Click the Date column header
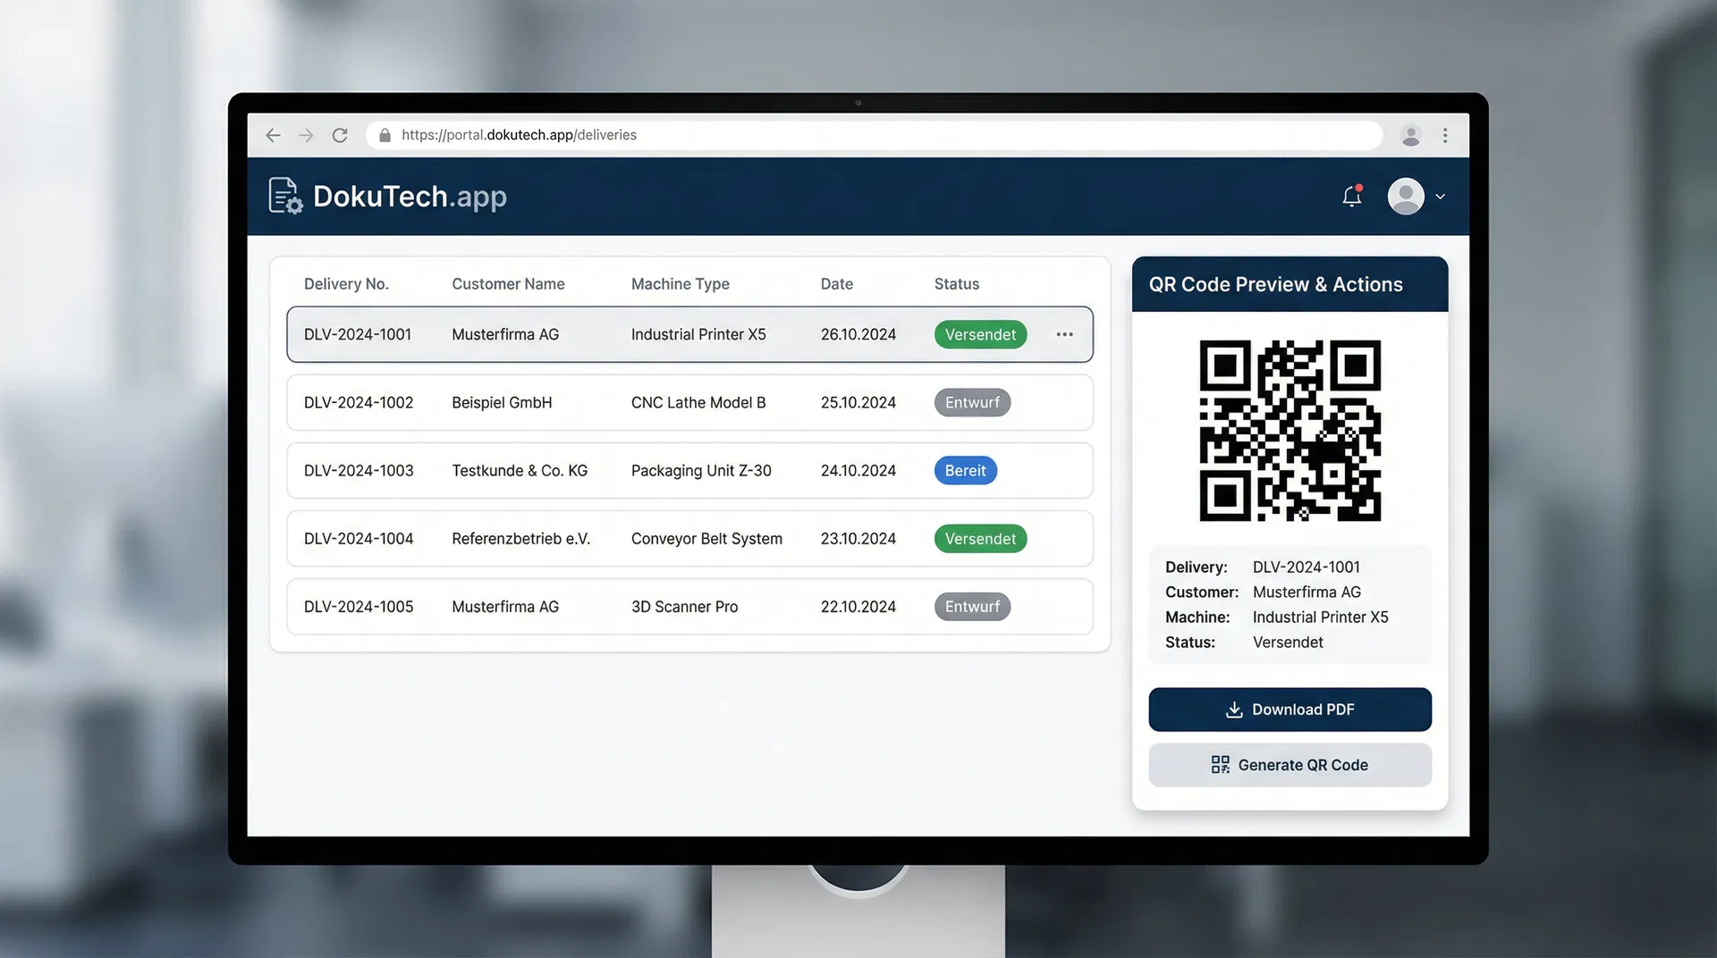 coord(836,284)
